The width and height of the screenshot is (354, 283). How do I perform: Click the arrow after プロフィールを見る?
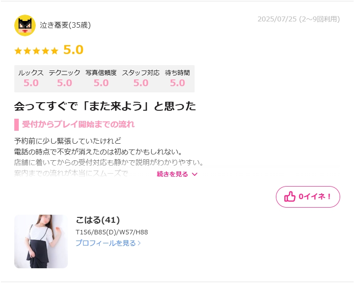coord(139,243)
